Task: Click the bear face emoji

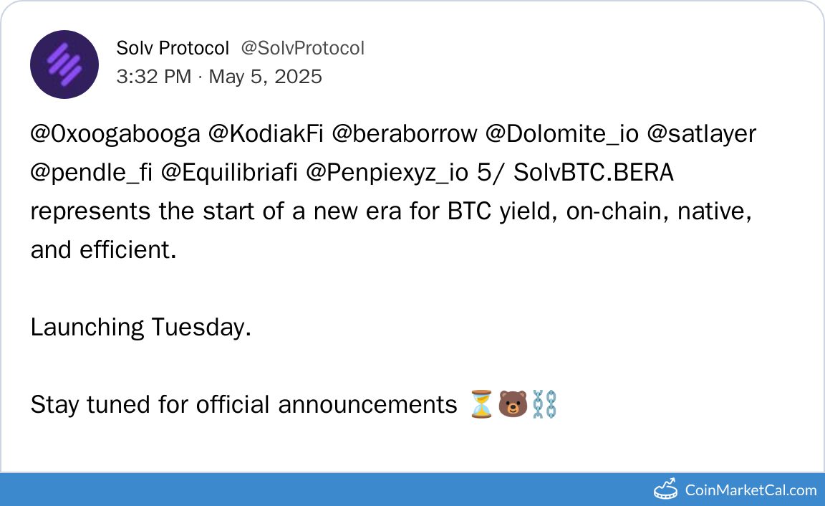Action: 512,404
